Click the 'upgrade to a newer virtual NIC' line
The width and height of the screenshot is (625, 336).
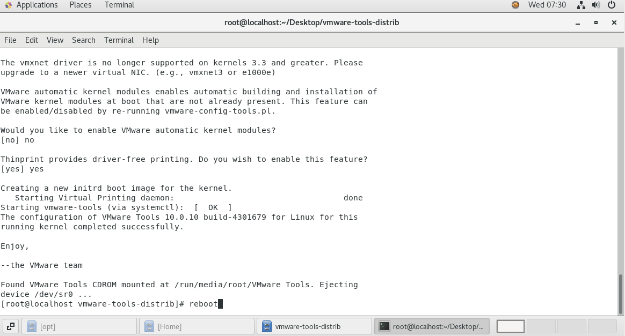click(138, 72)
